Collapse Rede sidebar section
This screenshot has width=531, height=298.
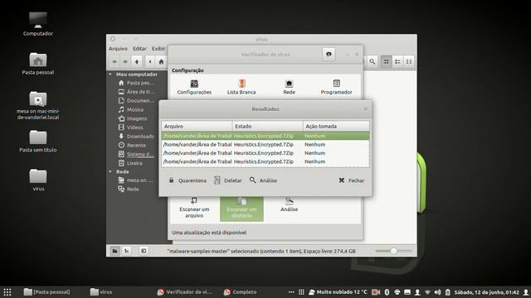110,171
